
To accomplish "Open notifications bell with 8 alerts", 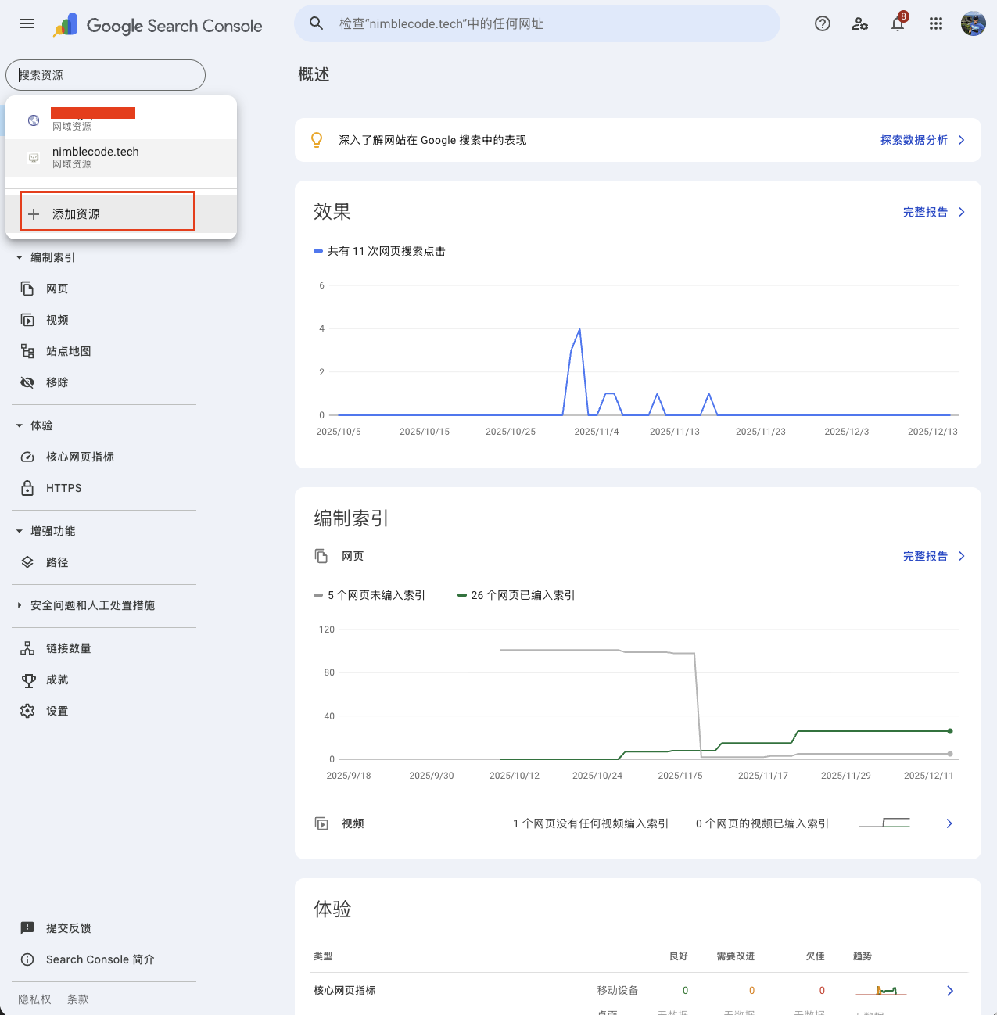I will tap(898, 23).
